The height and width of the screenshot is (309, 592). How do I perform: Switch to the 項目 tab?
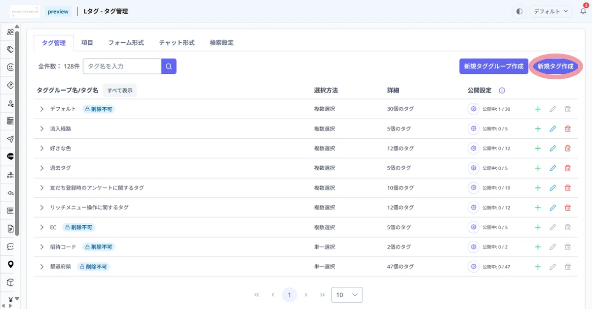pyautogui.click(x=87, y=43)
